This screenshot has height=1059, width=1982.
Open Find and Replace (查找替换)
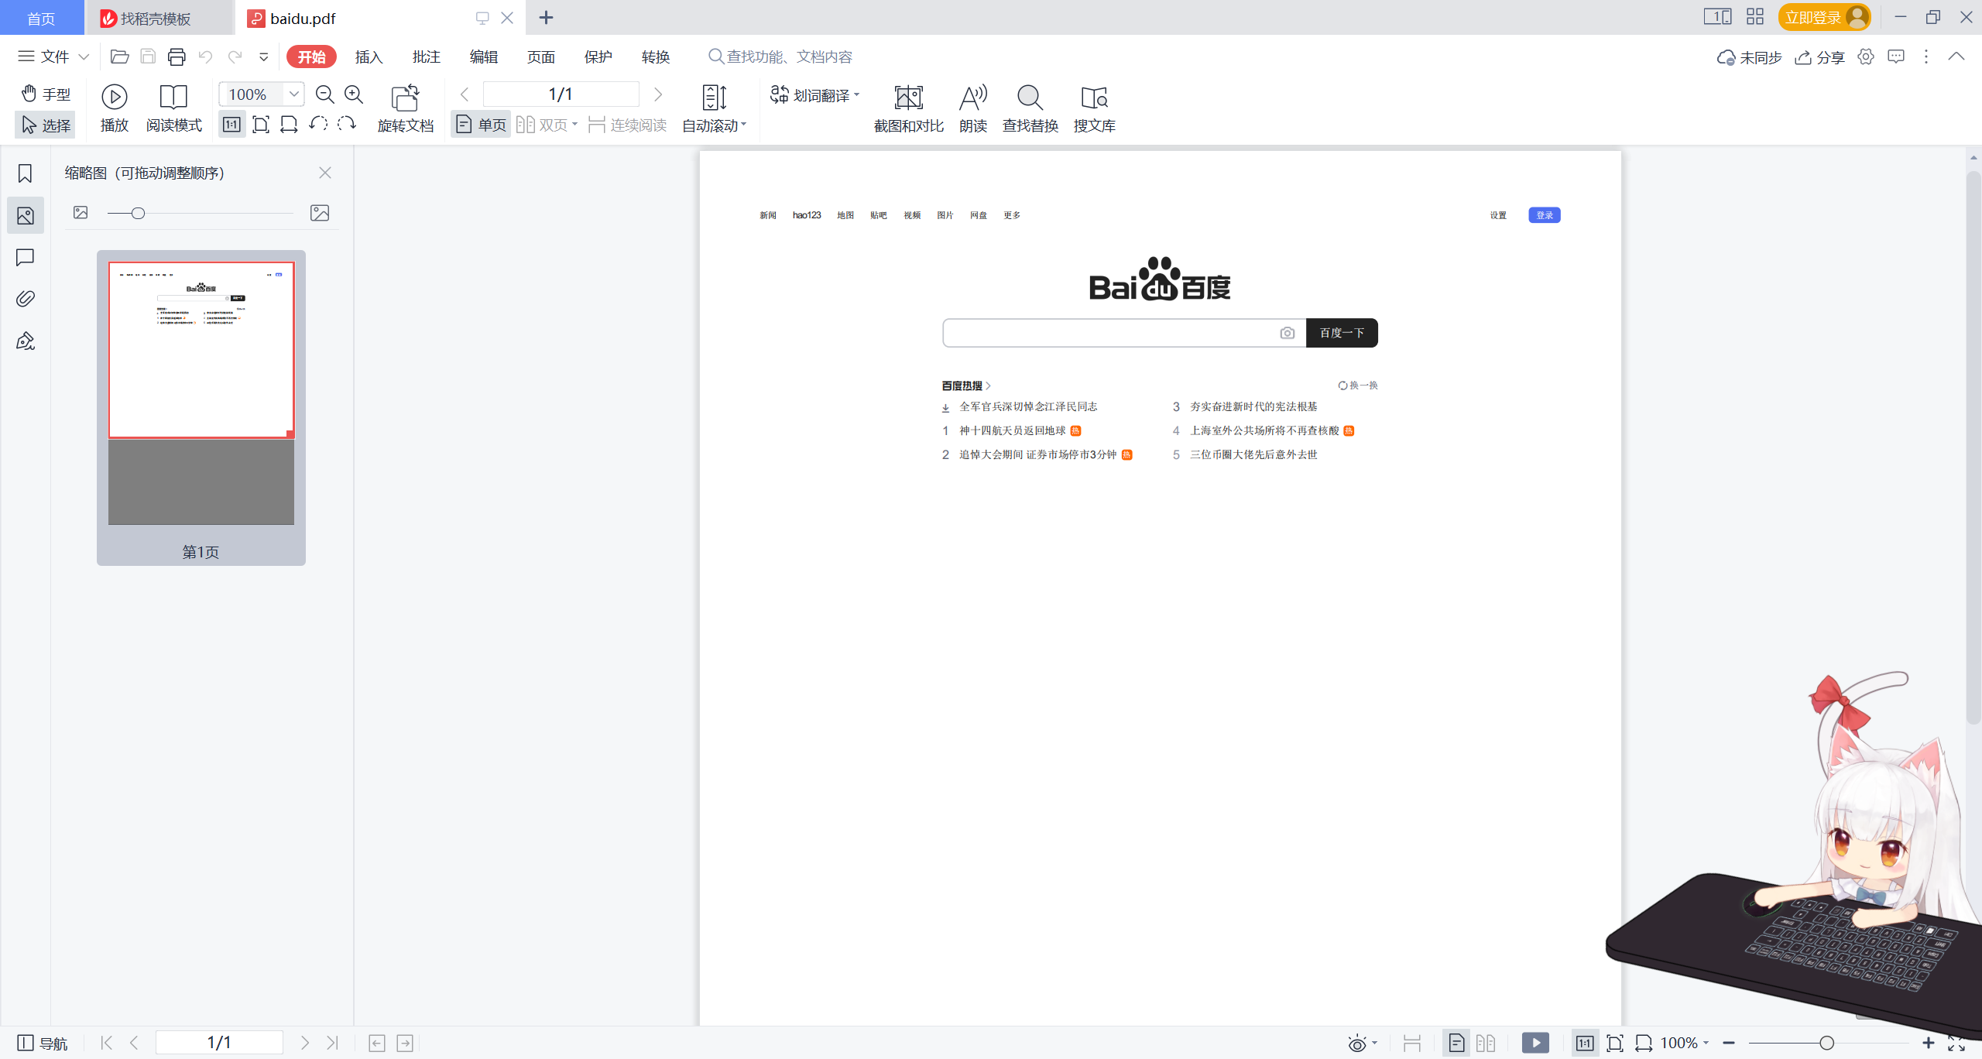[x=1030, y=98]
